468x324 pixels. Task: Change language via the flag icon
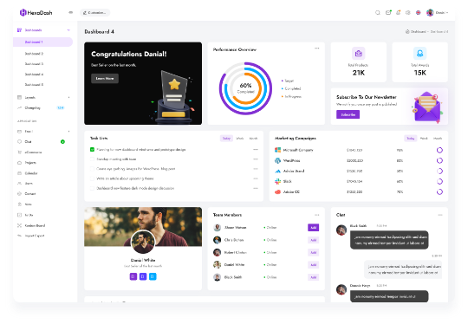pyautogui.click(x=418, y=12)
